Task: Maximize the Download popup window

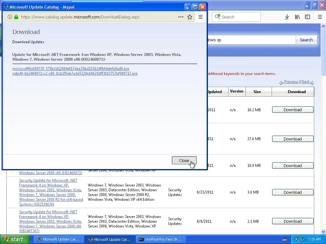Action: pyautogui.click(x=195, y=7)
